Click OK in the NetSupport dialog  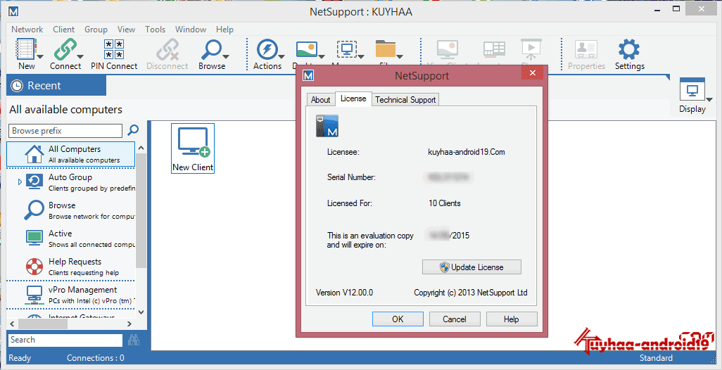coord(398,319)
